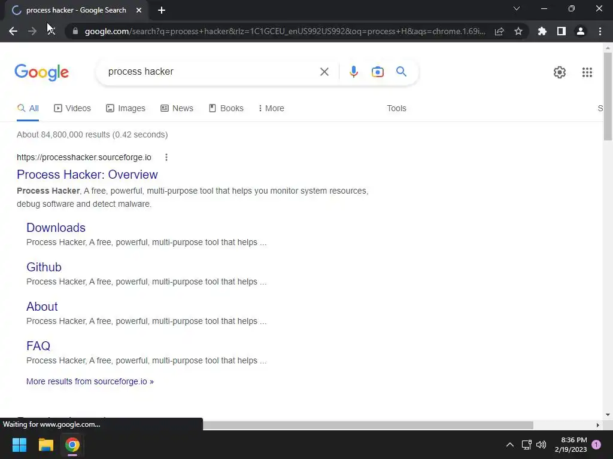Image resolution: width=613 pixels, height=459 pixels.
Task: Open the FAQ sitelink
Action: (x=38, y=346)
